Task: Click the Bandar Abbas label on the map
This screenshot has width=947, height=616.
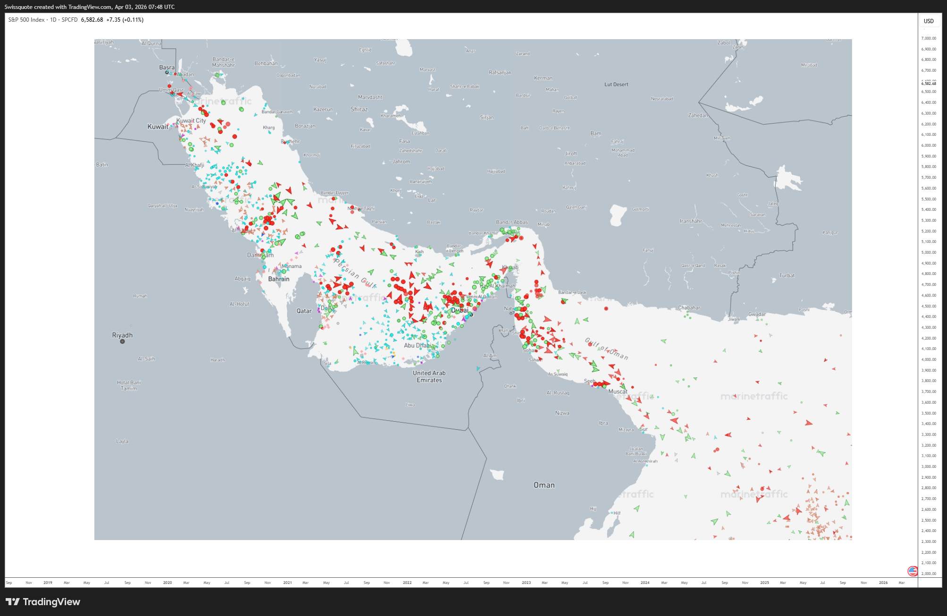Action: tap(512, 222)
